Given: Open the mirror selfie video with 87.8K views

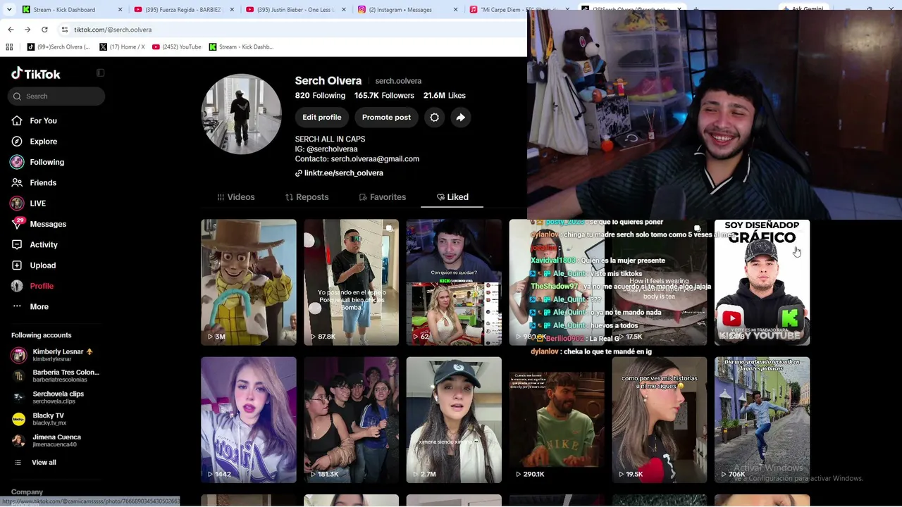Looking at the screenshot, I should pyautogui.click(x=351, y=282).
